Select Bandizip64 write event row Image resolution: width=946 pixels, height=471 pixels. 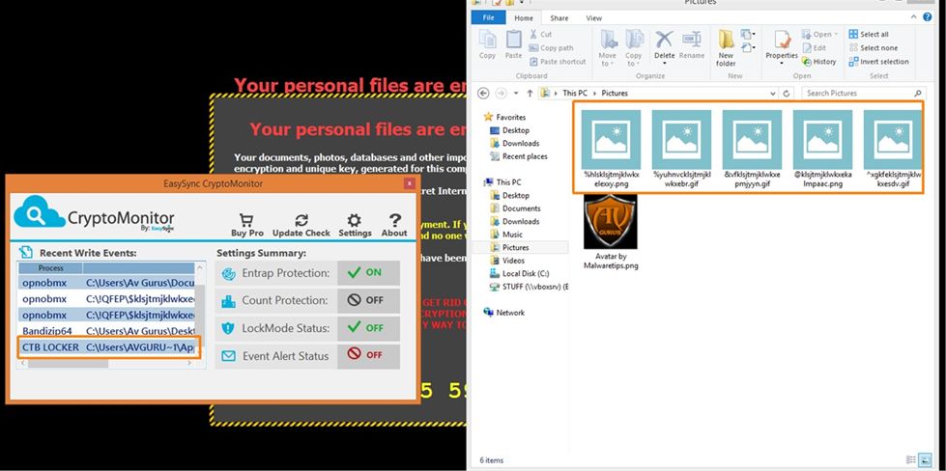click(106, 331)
